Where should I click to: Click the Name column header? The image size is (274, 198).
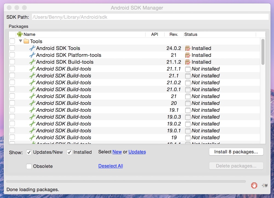(x=81, y=34)
